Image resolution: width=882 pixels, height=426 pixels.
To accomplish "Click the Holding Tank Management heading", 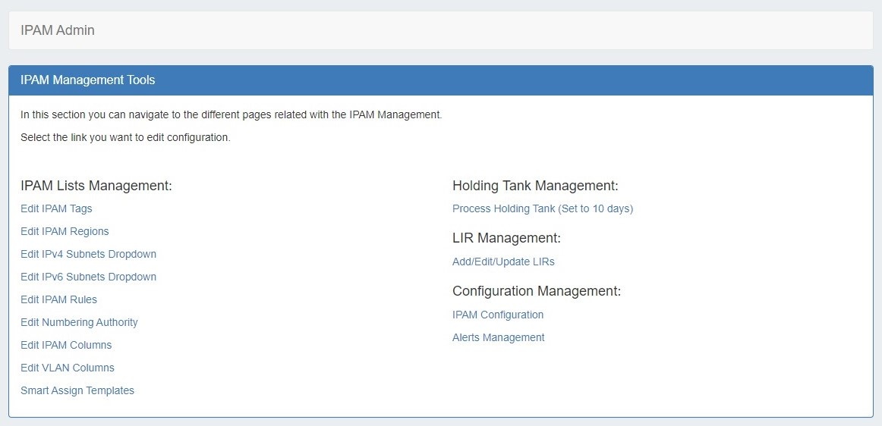I will point(535,186).
